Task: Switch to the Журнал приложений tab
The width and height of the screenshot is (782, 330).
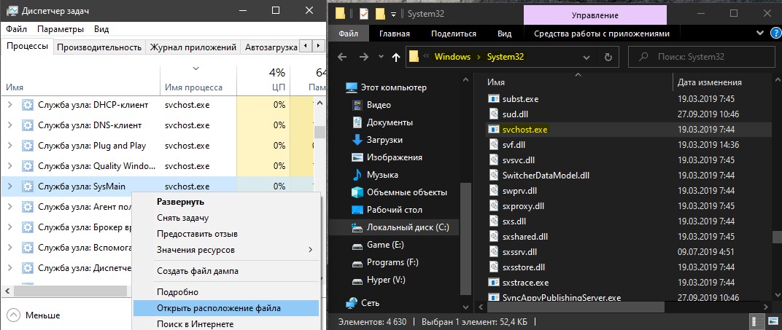Action: [193, 47]
